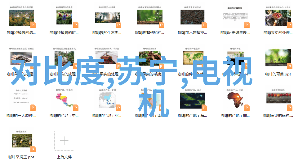307x166 pixels.
Task: Open the 咖啡种植园的选 file thumbnail
Action: (x=21, y=18)
